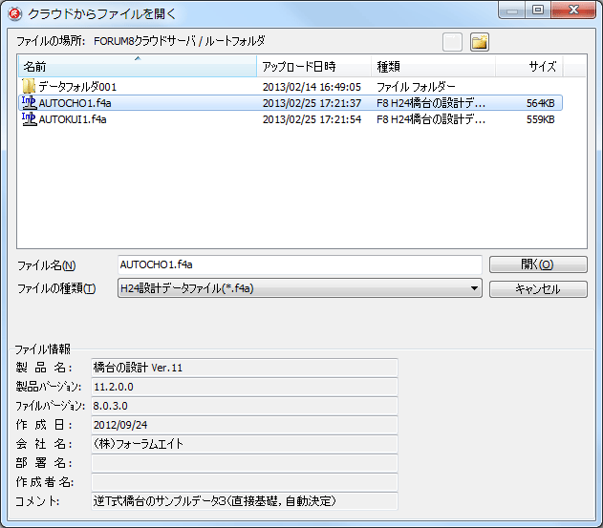Screen dimensions: 603x528
Task: Click the AUTOKUI1.f4a file icon
Action: (x=29, y=119)
